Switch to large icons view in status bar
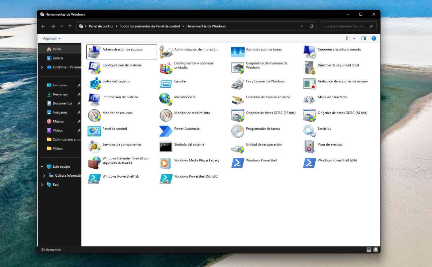Viewport: 432px width, 267px height. [x=376, y=250]
